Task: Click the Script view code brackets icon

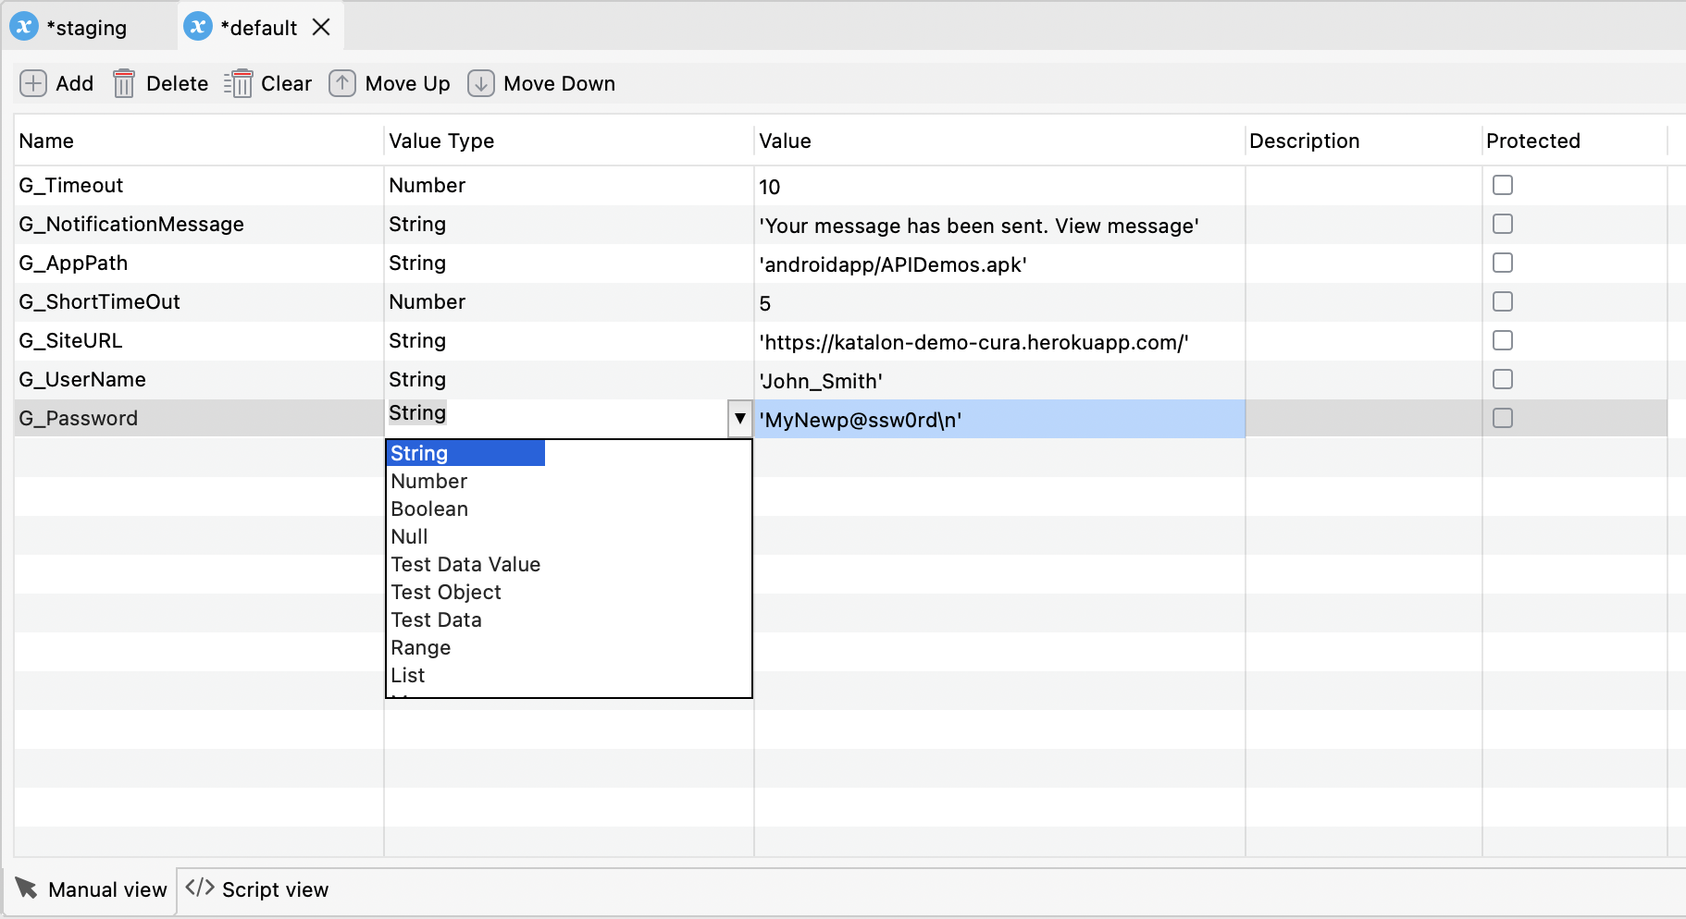Action: point(200,888)
